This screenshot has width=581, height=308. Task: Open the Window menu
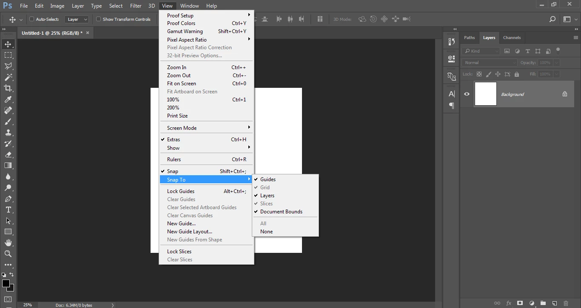click(x=190, y=6)
